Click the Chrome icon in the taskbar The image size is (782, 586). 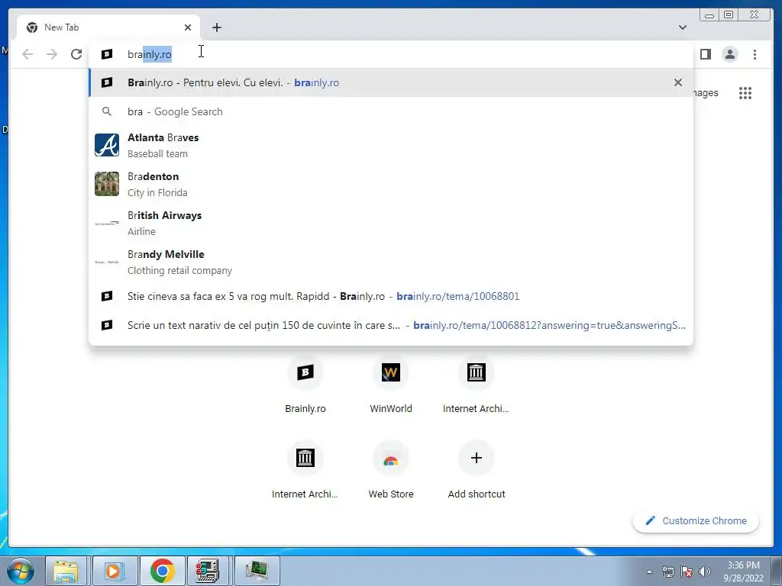click(x=162, y=571)
